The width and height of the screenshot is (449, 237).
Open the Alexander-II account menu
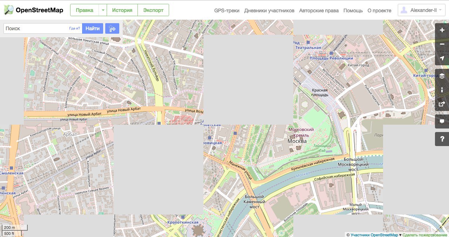tap(422, 10)
